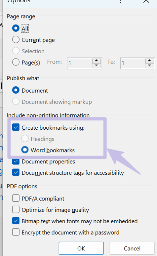Choose the Current page radio option

(x=16, y=40)
